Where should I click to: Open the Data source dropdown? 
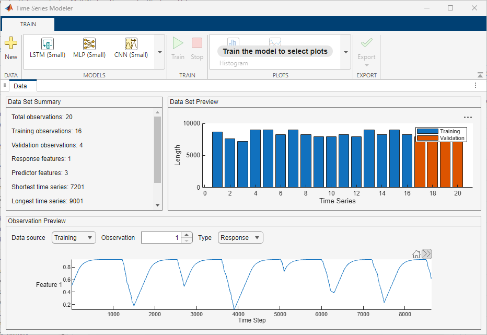tap(74, 238)
